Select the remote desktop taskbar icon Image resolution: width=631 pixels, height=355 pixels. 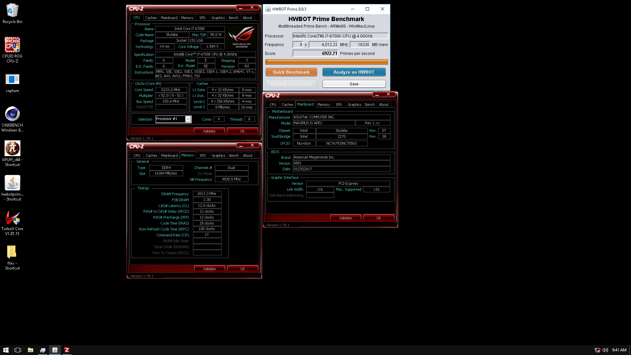(43, 350)
